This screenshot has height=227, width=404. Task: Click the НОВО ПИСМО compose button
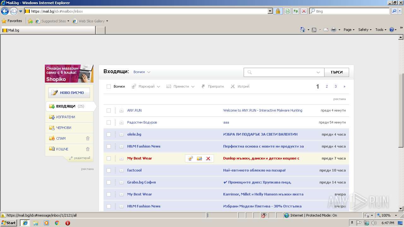[x=69, y=93]
